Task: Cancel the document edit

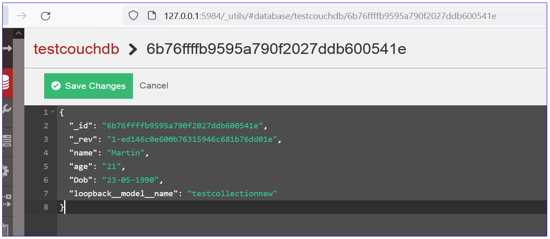Action: tap(154, 86)
